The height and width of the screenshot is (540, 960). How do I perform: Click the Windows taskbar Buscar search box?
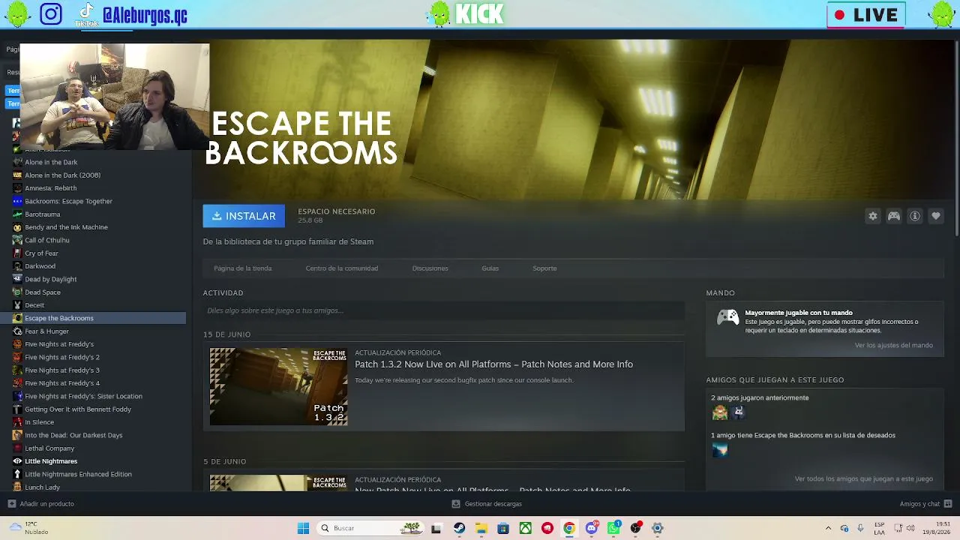(x=370, y=528)
